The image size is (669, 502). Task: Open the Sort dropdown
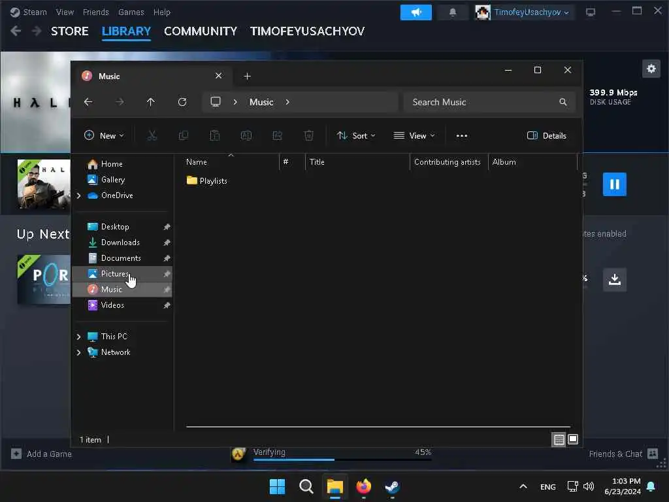pyautogui.click(x=356, y=136)
